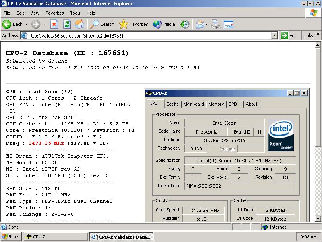The height and width of the screenshot is (242, 322).
Task: Click the MB Model PC-DL line
Action: pos(32,163)
